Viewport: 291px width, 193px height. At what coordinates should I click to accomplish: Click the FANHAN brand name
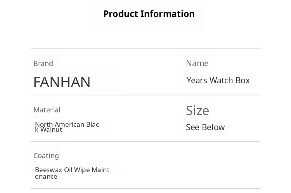62,82
